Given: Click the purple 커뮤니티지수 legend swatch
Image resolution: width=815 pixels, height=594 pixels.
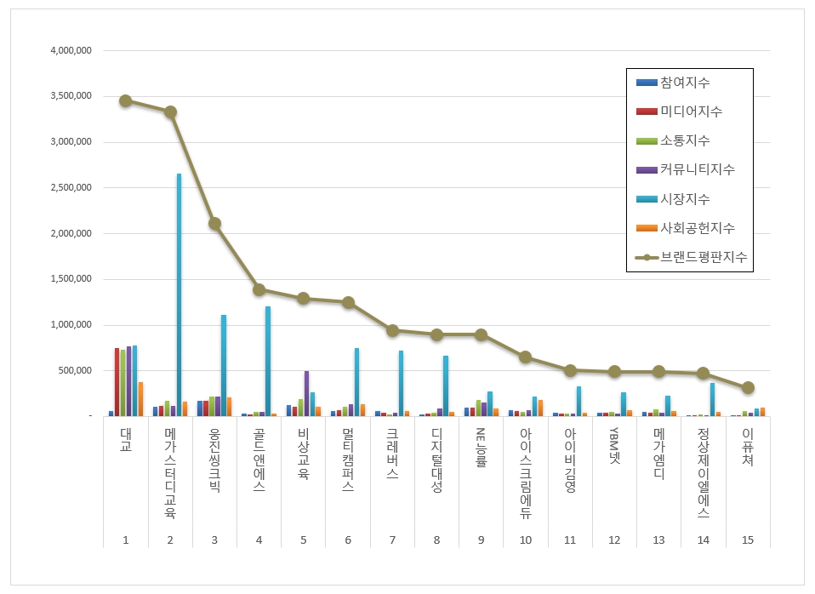Looking at the screenshot, I should click(647, 170).
